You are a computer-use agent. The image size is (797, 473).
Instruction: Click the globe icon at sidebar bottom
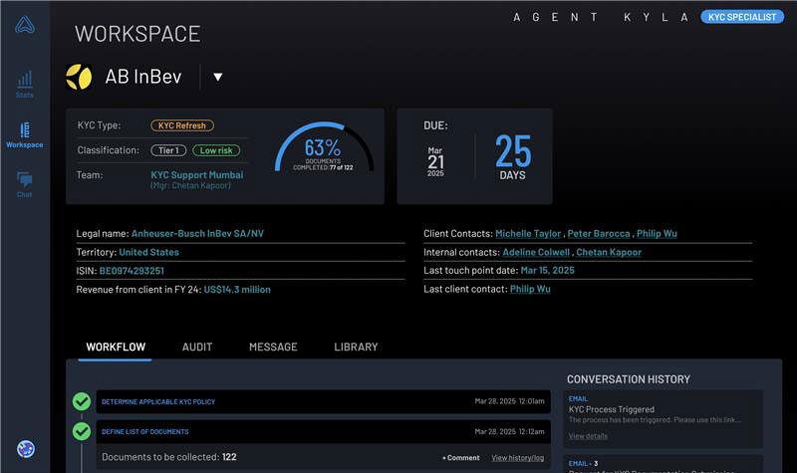pos(26,449)
